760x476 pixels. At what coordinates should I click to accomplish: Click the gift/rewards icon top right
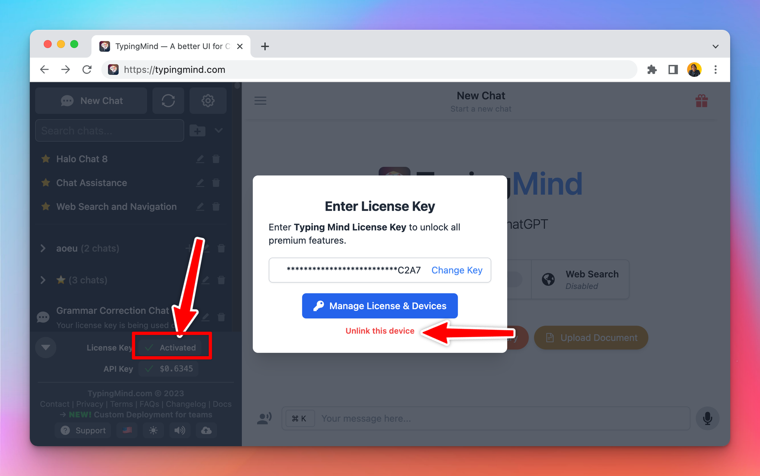coord(701,101)
